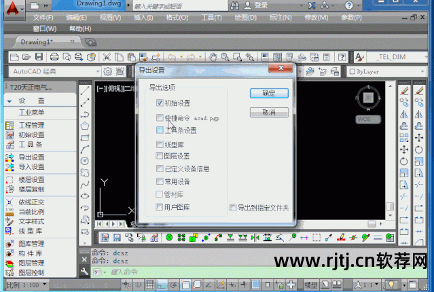This screenshot has height=292, width=434.
Task: Select the Spline draw tool
Action: coord(85,184)
